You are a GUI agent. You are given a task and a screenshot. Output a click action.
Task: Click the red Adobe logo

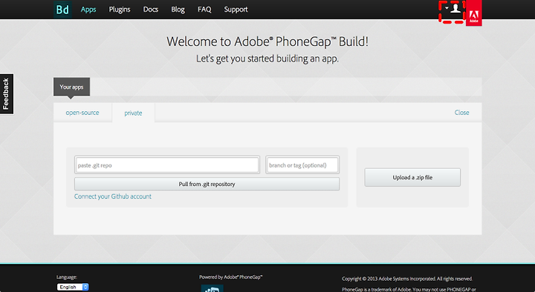tap(474, 13)
